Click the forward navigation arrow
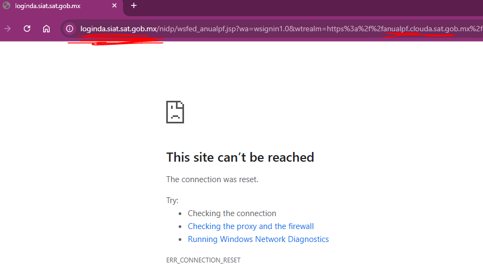483x277 pixels. coord(8,29)
